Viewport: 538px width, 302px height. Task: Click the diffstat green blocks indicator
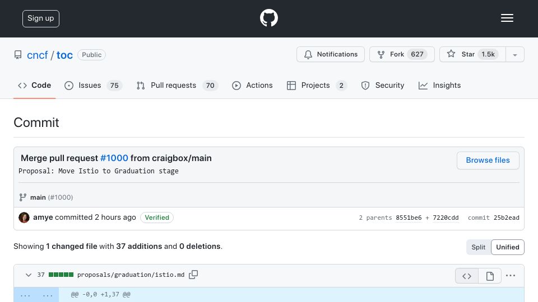(x=61, y=275)
